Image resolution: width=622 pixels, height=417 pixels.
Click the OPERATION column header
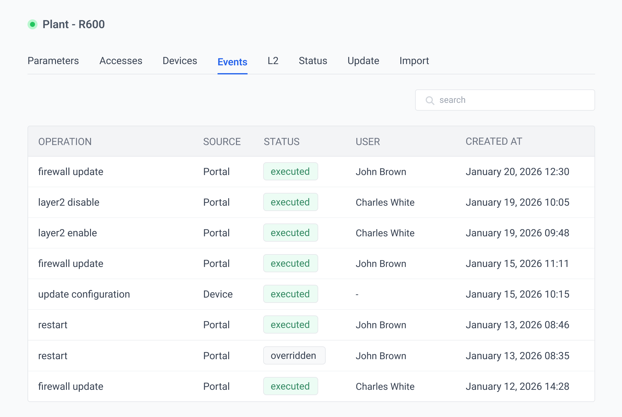click(65, 142)
